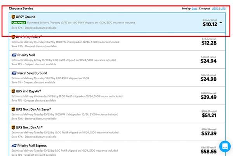Choose the Parcel Select Ground service
Image resolution: width=233 pixels, height=156 pixels.
(x=117, y=78)
